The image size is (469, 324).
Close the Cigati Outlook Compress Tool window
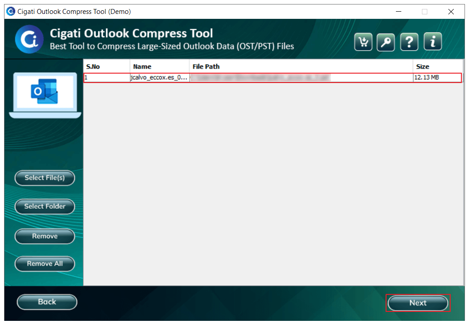(x=451, y=12)
